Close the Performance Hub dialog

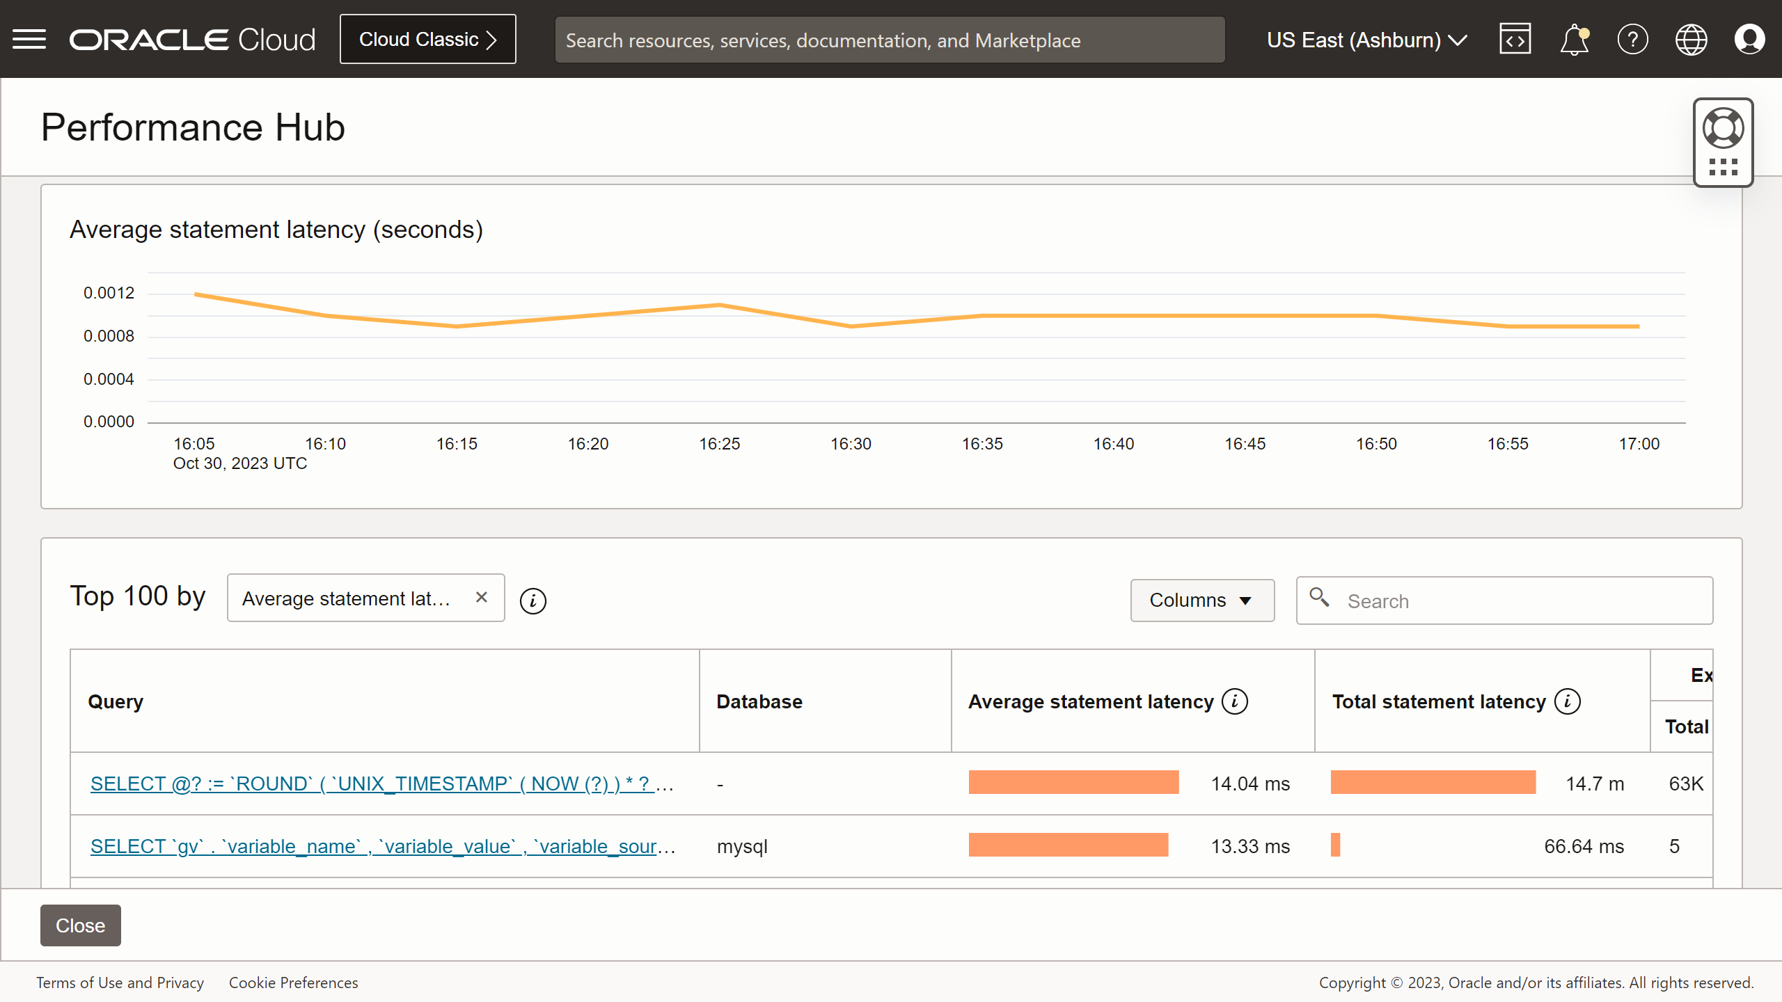(x=80, y=925)
